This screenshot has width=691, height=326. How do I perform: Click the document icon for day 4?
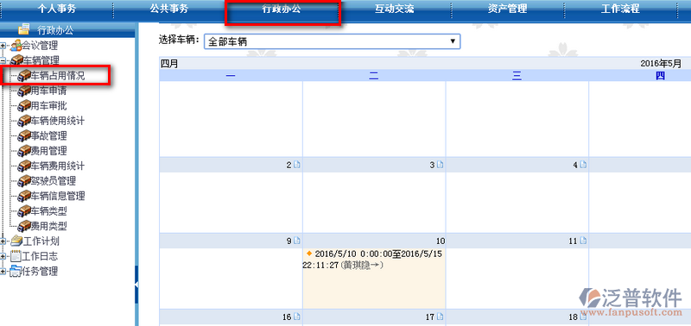[x=583, y=165]
